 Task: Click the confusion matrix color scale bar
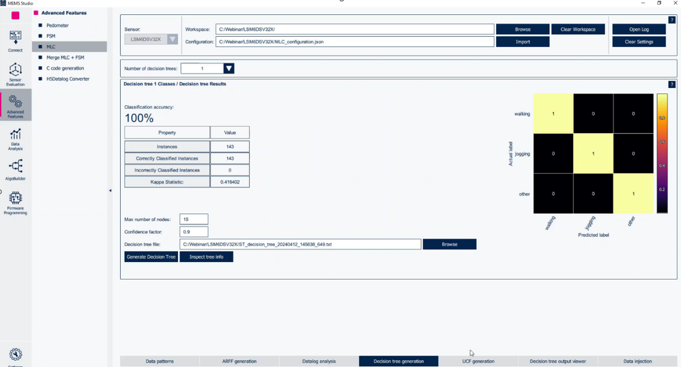(662, 153)
